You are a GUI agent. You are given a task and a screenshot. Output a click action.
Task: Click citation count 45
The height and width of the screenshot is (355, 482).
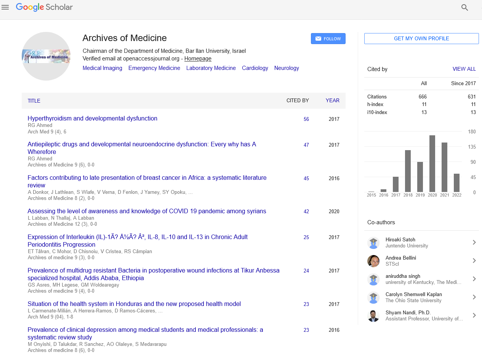306,179
